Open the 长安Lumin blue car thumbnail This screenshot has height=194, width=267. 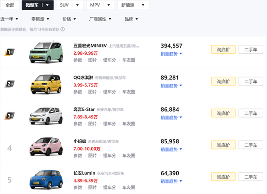[x=46, y=179]
